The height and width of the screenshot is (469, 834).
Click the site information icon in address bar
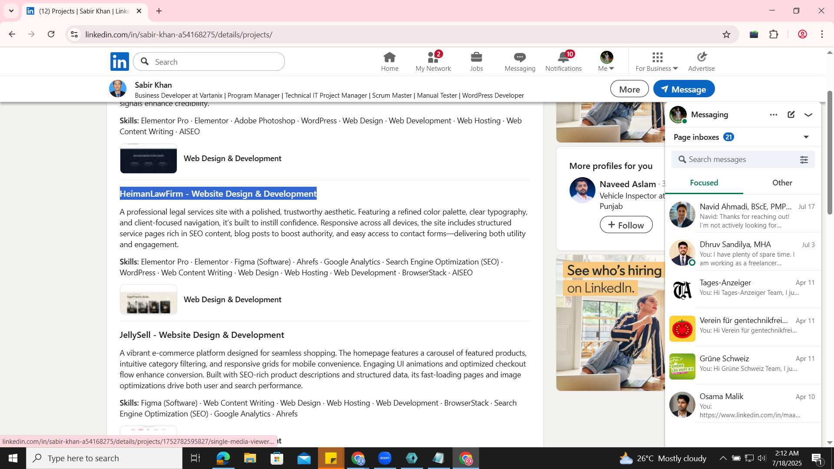74,34
